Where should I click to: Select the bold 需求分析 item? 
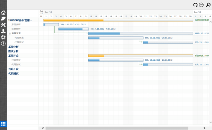click(x=13, y=51)
